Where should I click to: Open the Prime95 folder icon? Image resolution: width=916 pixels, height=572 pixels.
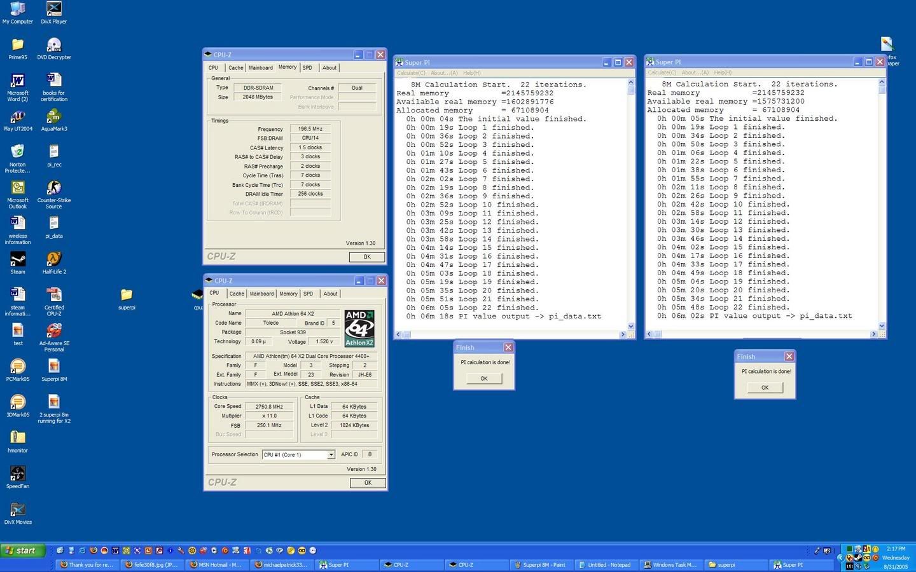tap(17, 48)
